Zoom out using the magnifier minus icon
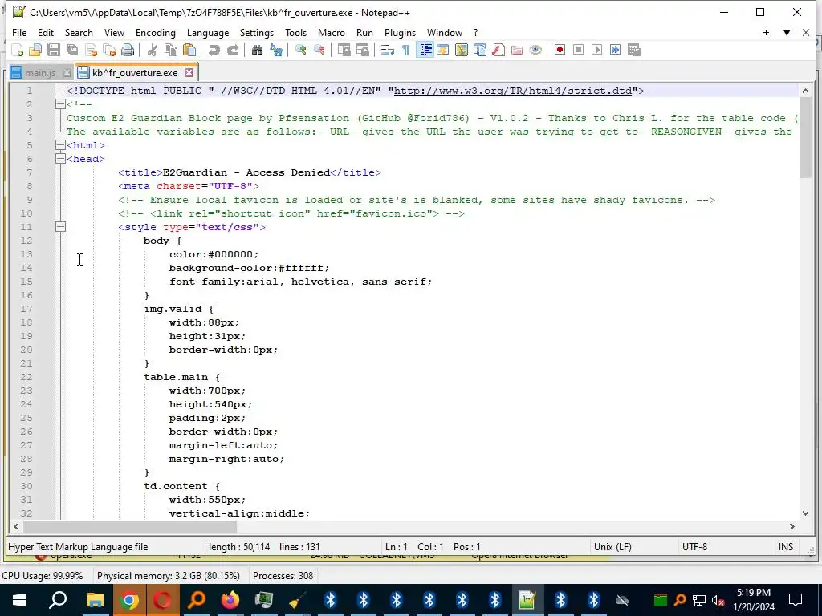 [x=319, y=50]
